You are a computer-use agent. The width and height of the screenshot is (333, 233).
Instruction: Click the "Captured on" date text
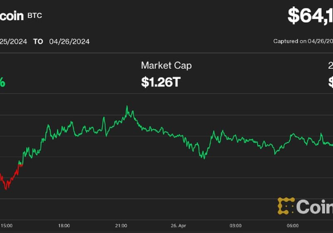(x=303, y=41)
